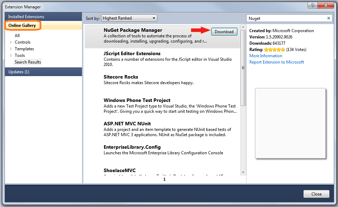Click the (134 Votes) text

pos(296,50)
